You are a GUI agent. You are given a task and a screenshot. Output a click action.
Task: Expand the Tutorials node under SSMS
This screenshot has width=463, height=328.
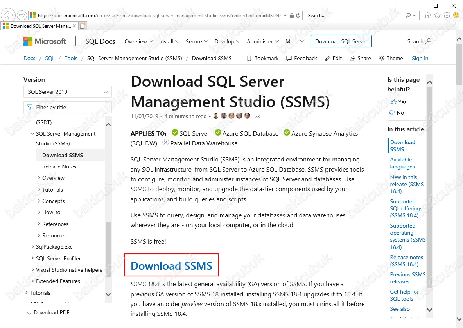tap(39, 189)
